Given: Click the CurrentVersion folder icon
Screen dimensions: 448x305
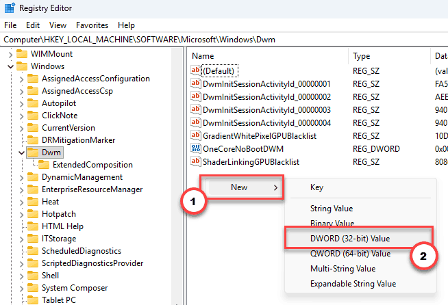Looking at the screenshot, I should pyautogui.click(x=33, y=127).
